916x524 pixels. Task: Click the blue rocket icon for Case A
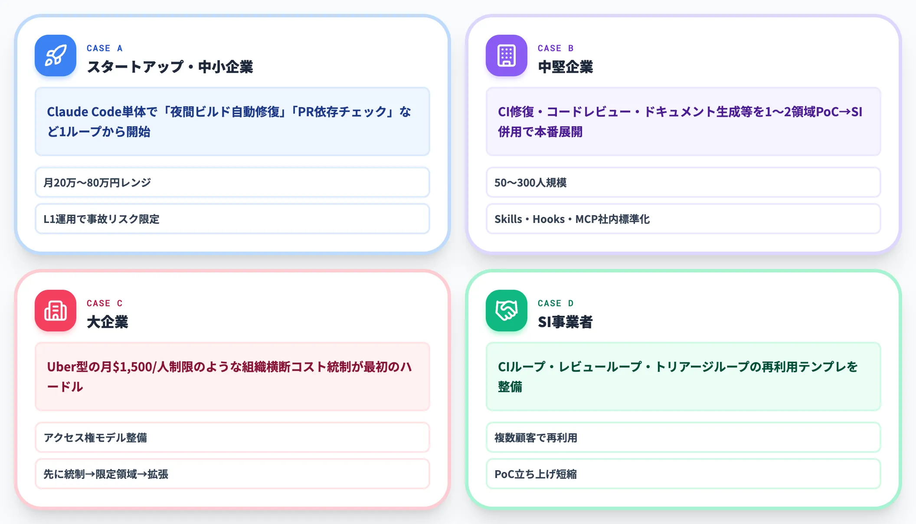coord(56,56)
